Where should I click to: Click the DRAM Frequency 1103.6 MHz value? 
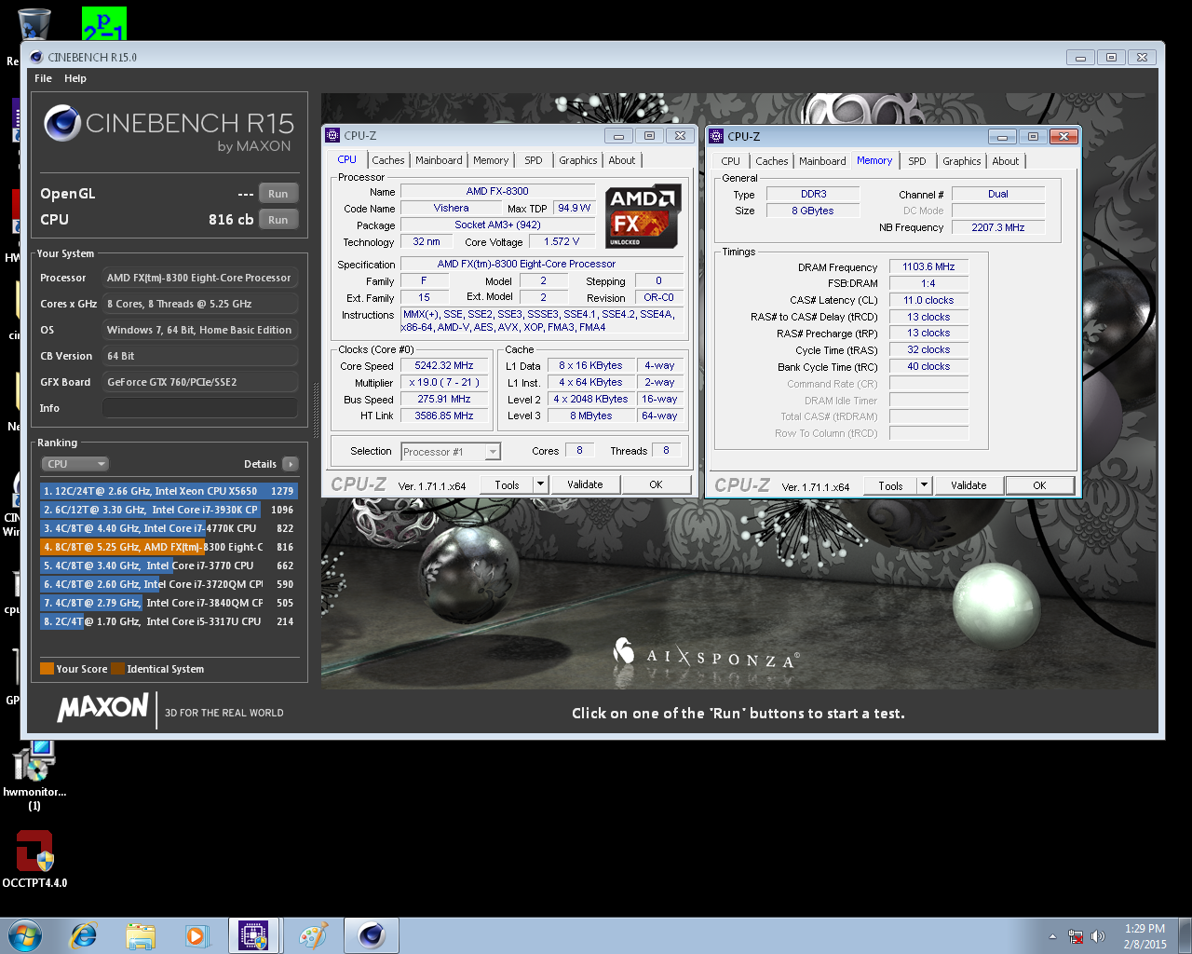[x=928, y=266]
